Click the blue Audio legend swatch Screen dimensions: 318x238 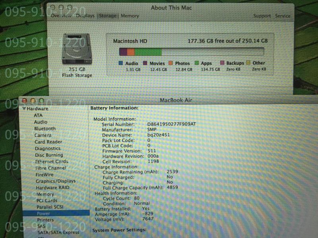click(x=121, y=63)
